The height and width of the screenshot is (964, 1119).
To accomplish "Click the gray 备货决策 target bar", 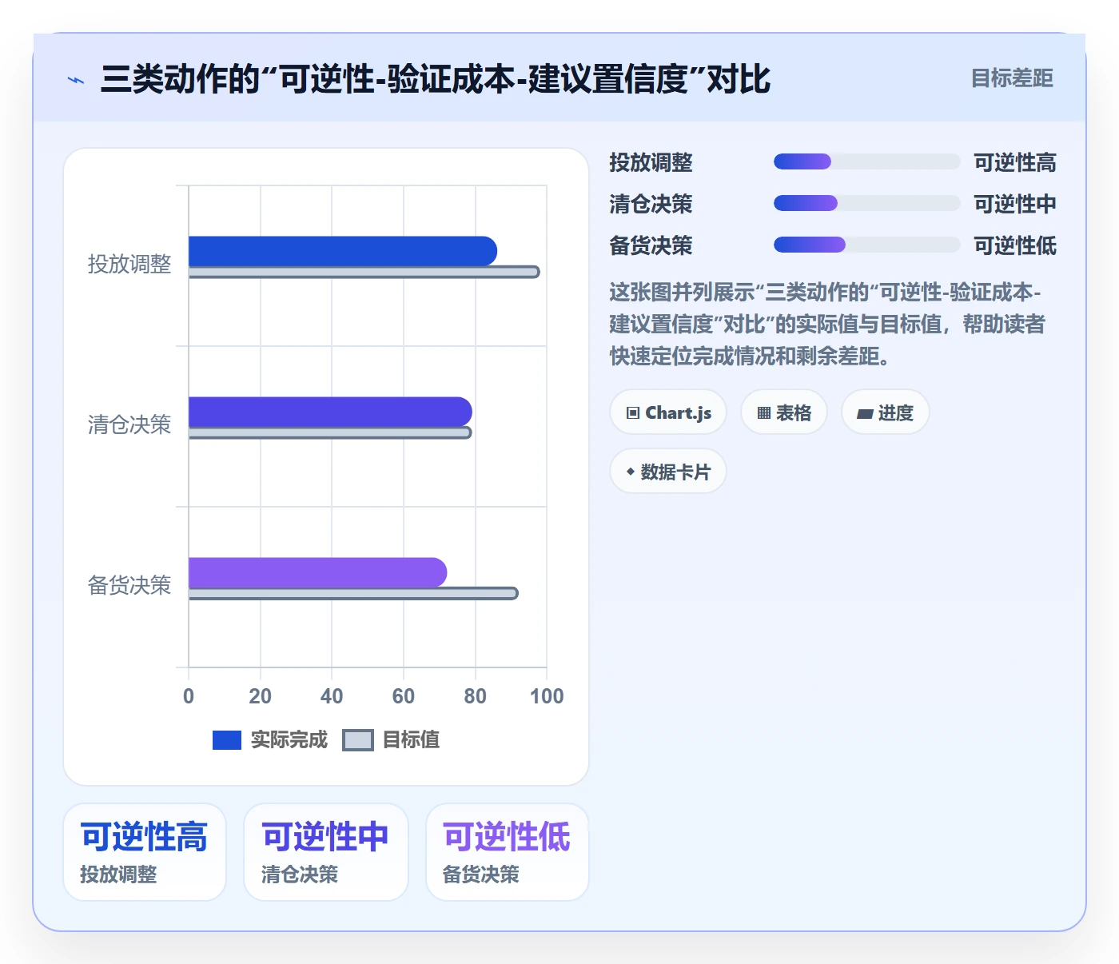I will click(x=353, y=593).
